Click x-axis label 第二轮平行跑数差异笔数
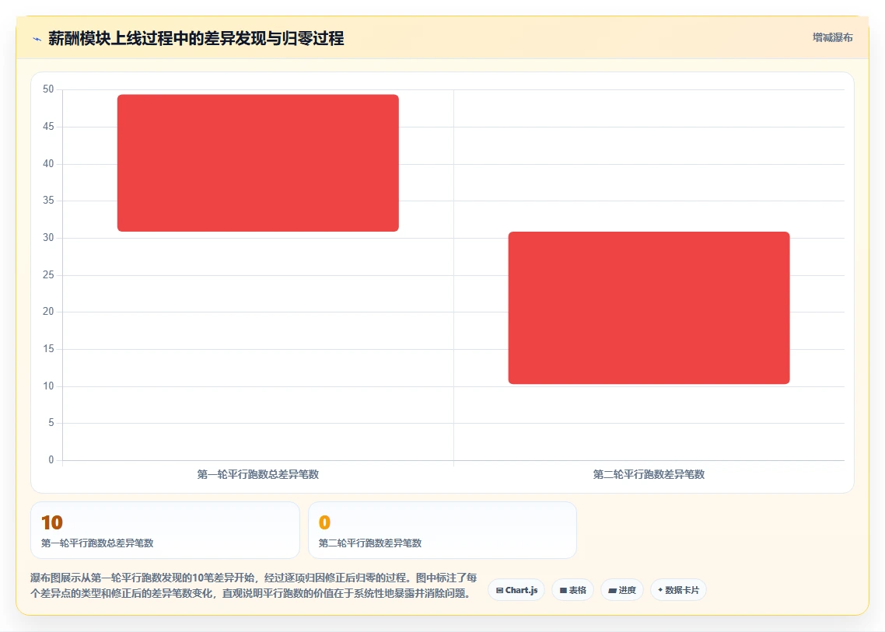The width and height of the screenshot is (885, 632). pyautogui.click(x=649, y=474)
